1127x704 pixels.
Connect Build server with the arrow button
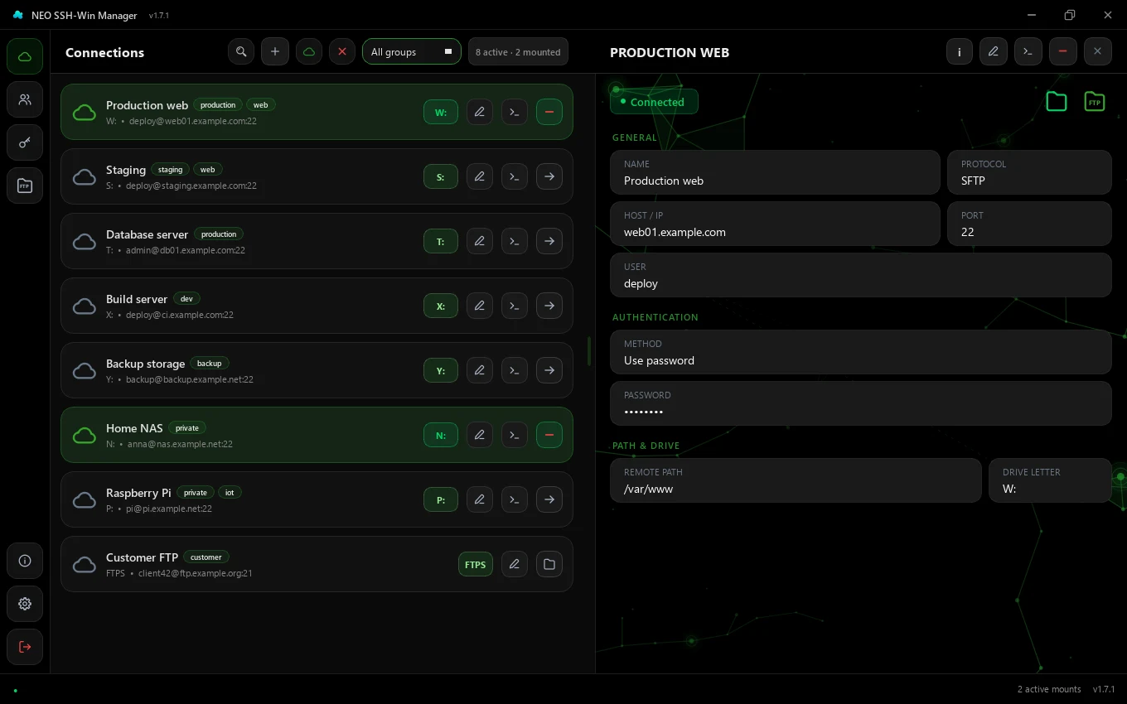(x=549, y=306)
